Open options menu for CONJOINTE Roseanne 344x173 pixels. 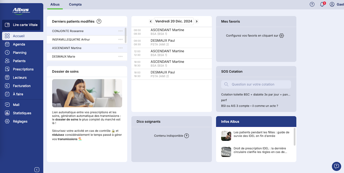tap(120, 31)
